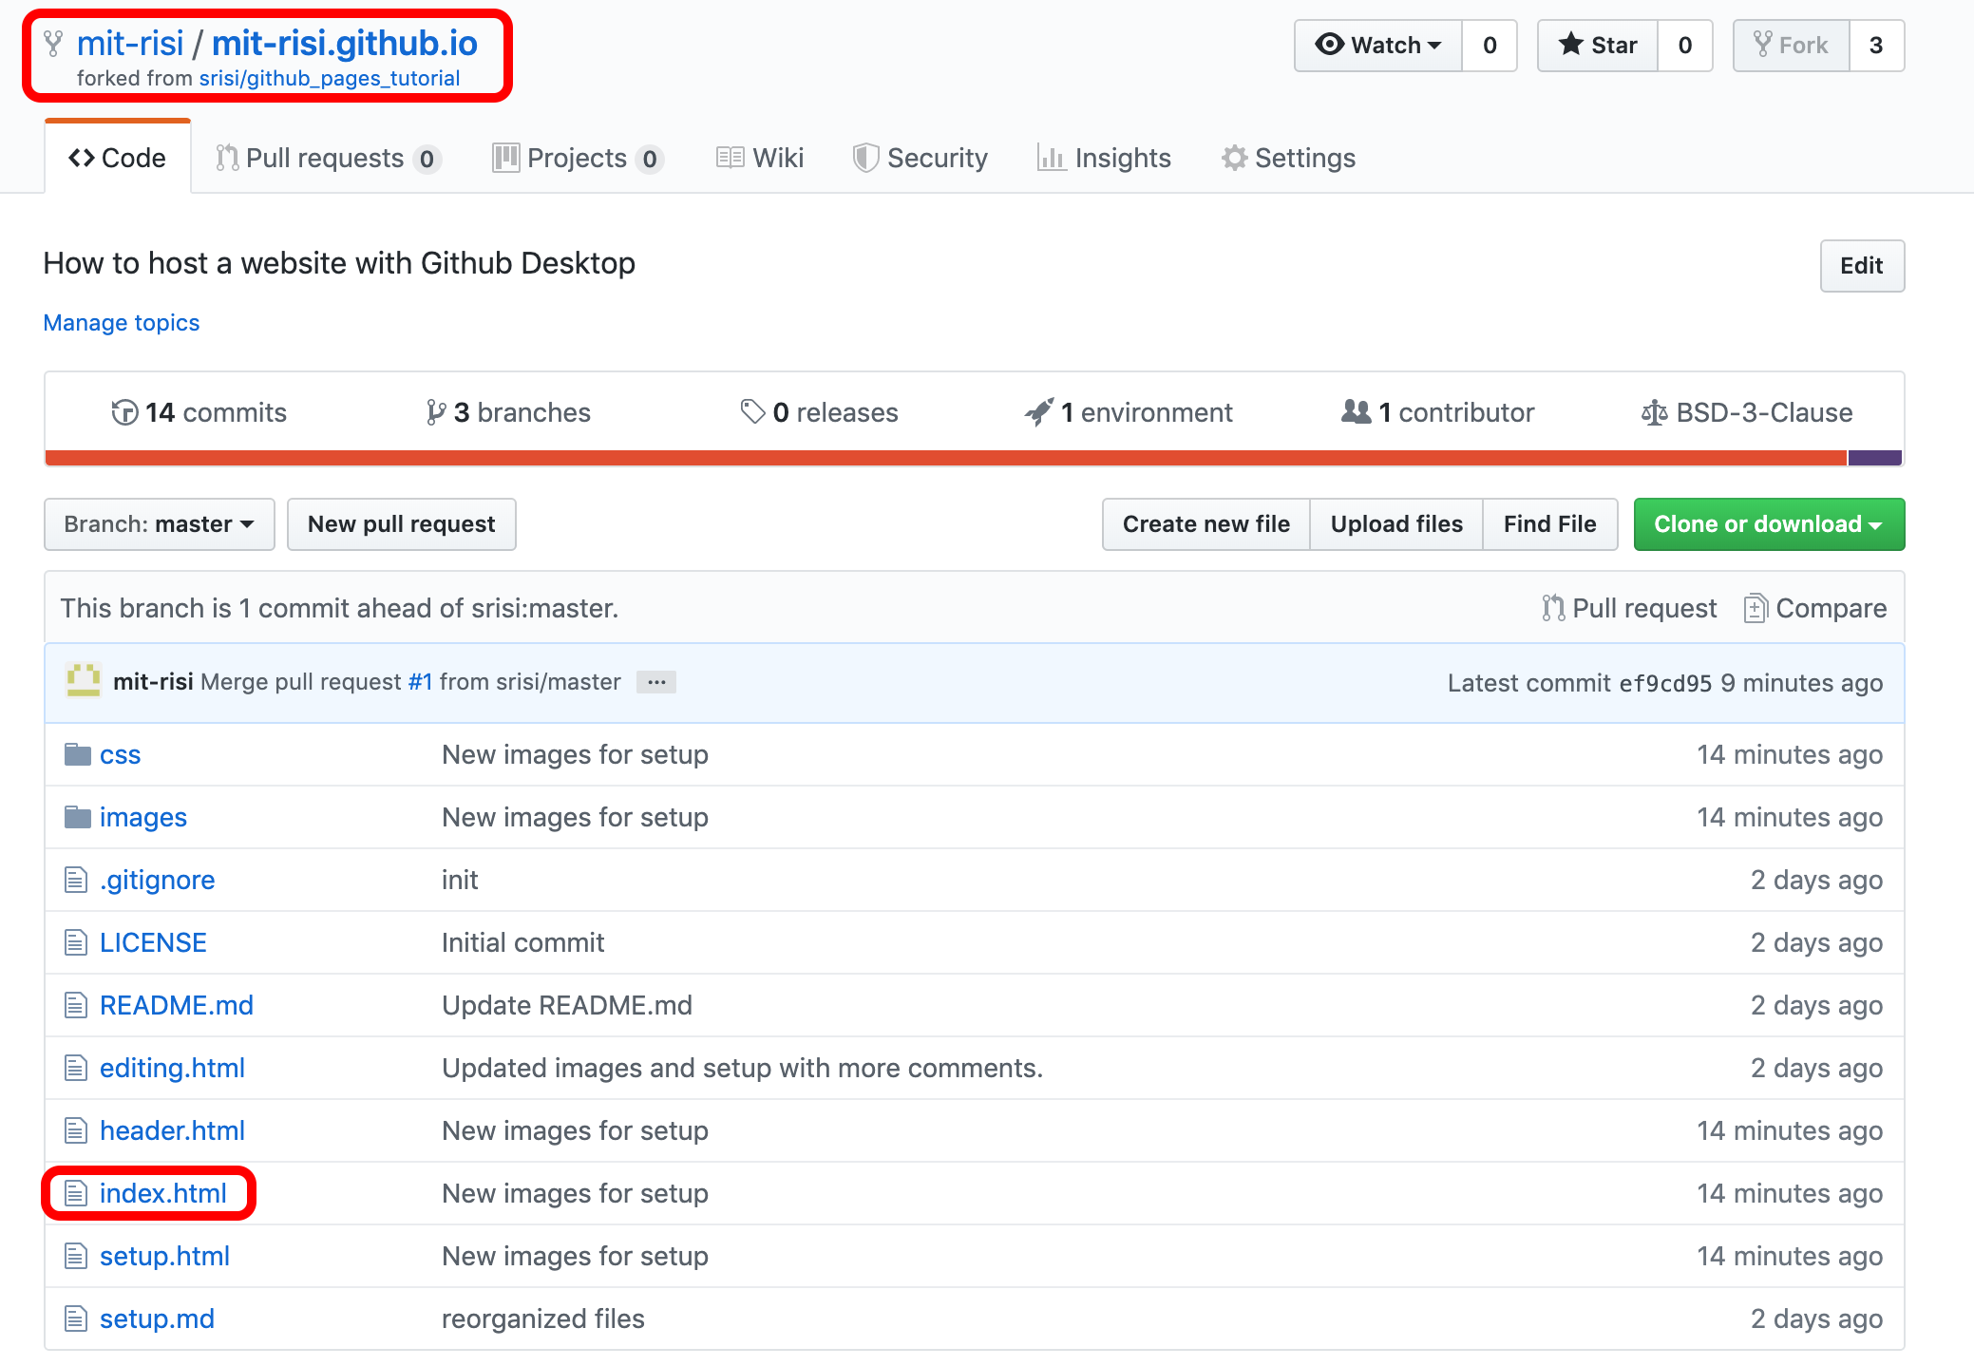1974x1366 pixels.
Task: Open the Projects tab
Action: pos(578,158)
